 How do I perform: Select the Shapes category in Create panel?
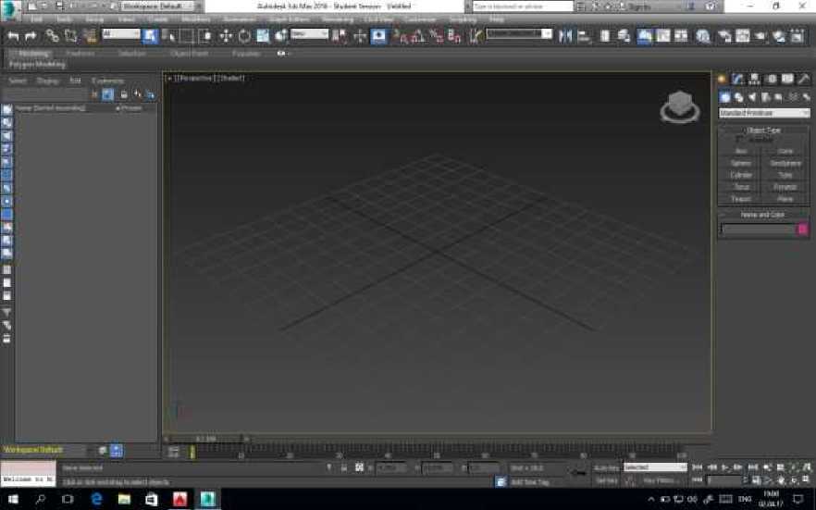738,97
